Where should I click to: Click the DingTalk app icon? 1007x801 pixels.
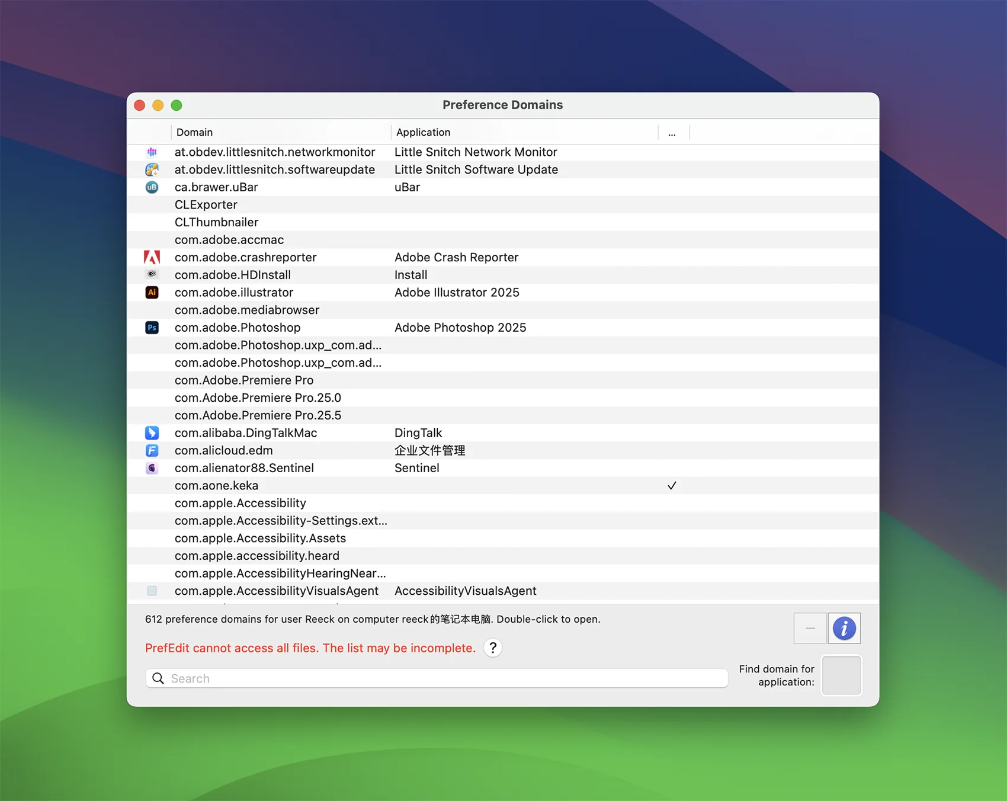pyautogui.click(x=152, y=433)
